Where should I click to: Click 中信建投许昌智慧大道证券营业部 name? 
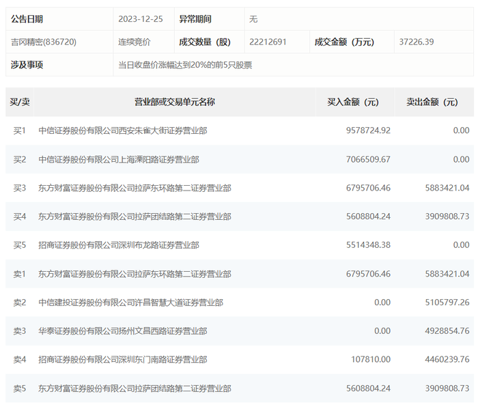click(x=131, y=303)
